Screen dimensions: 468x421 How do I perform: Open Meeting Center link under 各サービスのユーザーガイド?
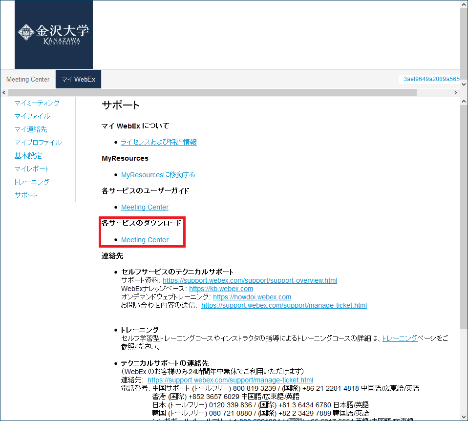point(145,207)
